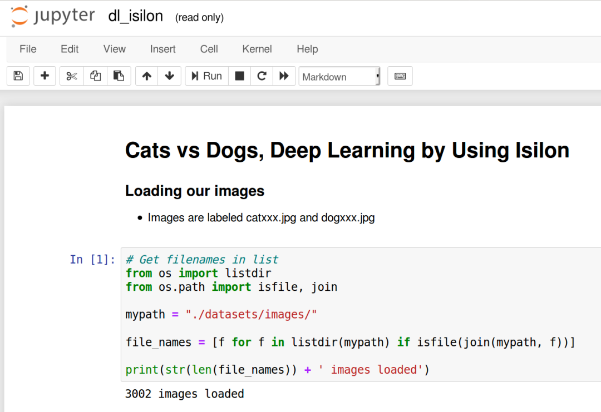Open the Cell menu
The width and height of the screenshot is (601, 412).
pos(209,49)
